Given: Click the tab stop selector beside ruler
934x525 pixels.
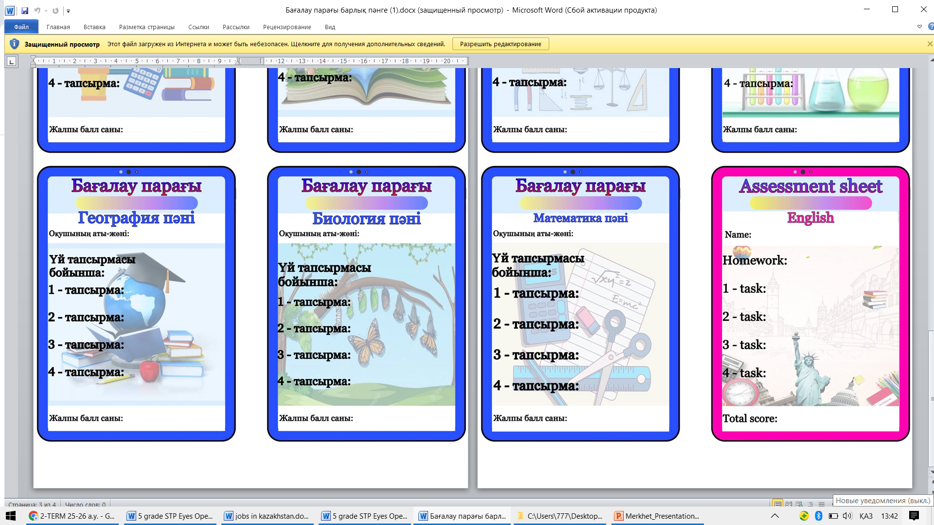Looking at the screenshot, I should [11, 61].
